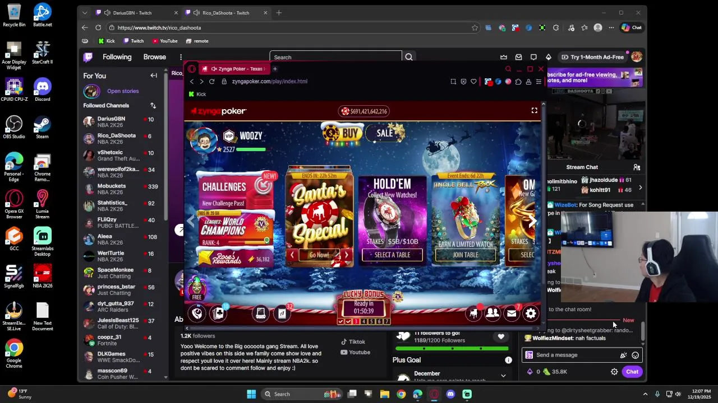Open Twitch Browse page
Image resolution: width=718 pixels, height=403 pixels.
(x=154, y=57)
